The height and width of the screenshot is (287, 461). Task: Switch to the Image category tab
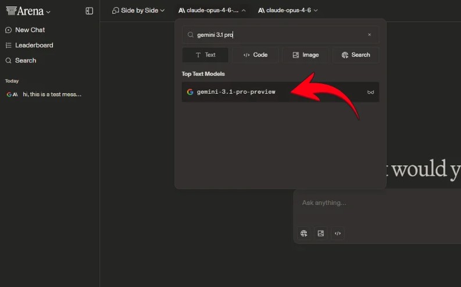point(305,55)
